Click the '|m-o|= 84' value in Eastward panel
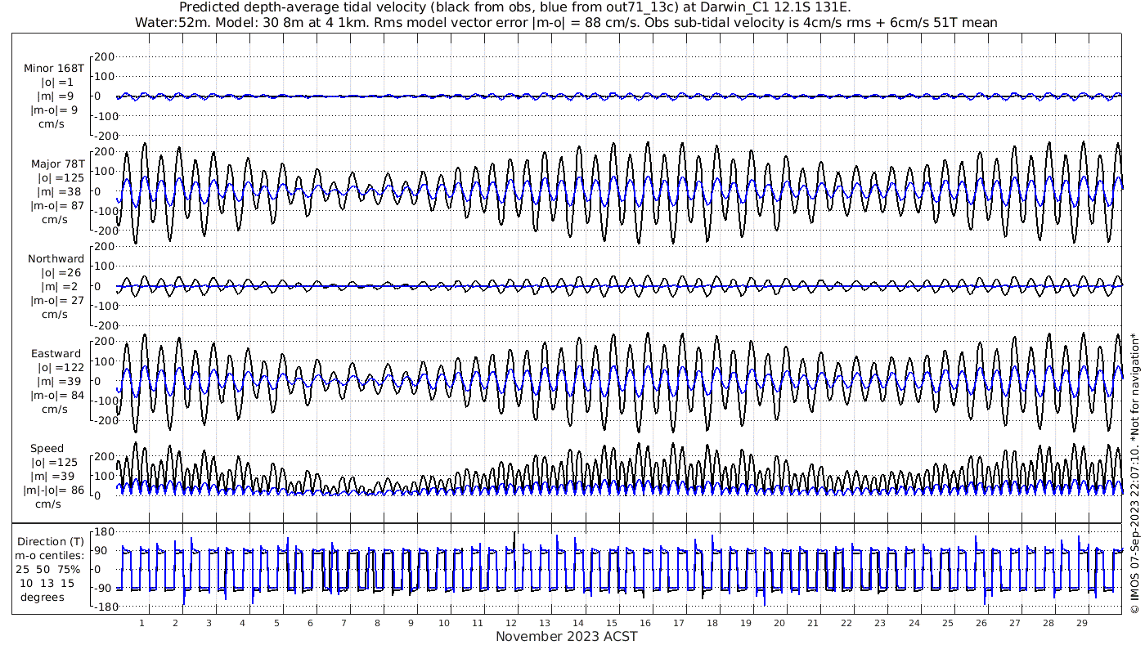This screenshot has width=1145, height=654. click(57, 396)
